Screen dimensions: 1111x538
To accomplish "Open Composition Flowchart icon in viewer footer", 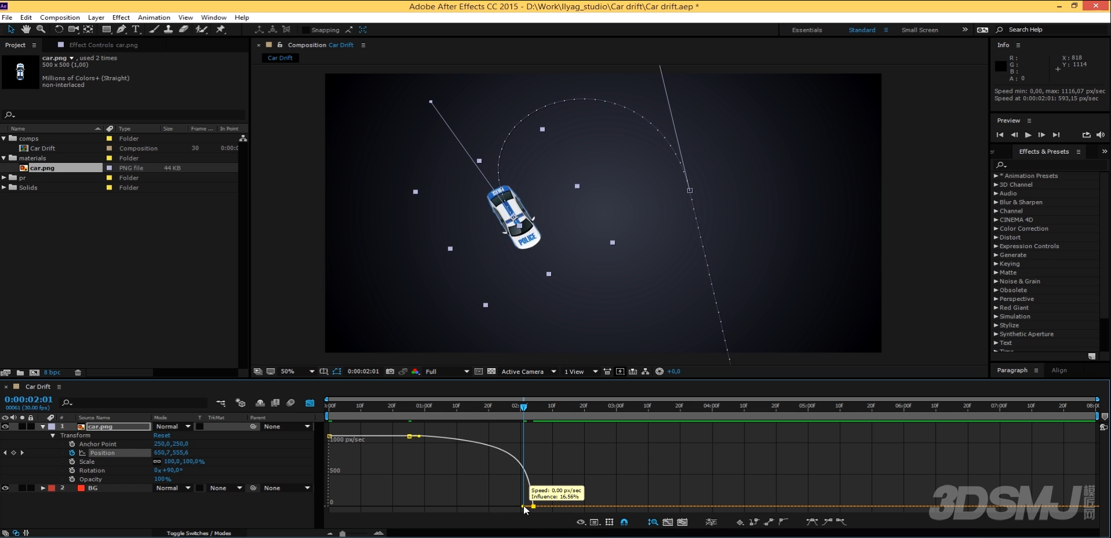I will click(x=645, y=372).
